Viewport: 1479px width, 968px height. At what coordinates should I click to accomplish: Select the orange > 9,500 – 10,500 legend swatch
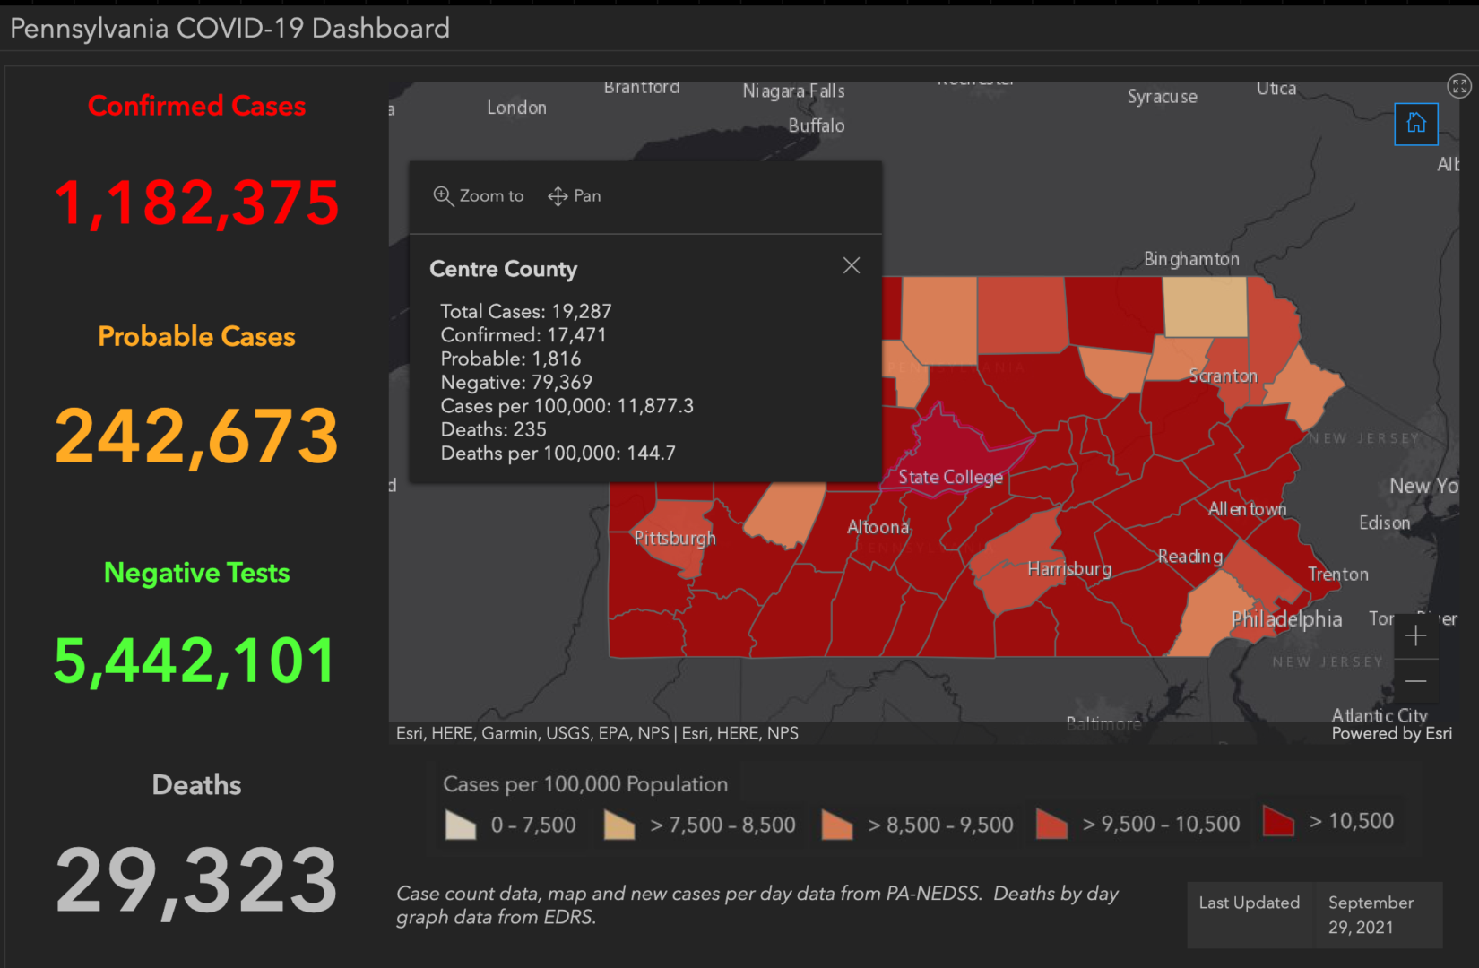coord(1051,821)
